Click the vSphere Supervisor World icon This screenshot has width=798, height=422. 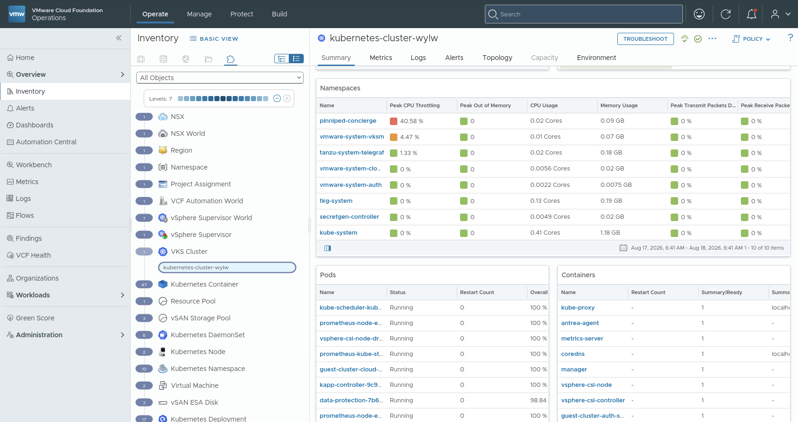(163, 218)
